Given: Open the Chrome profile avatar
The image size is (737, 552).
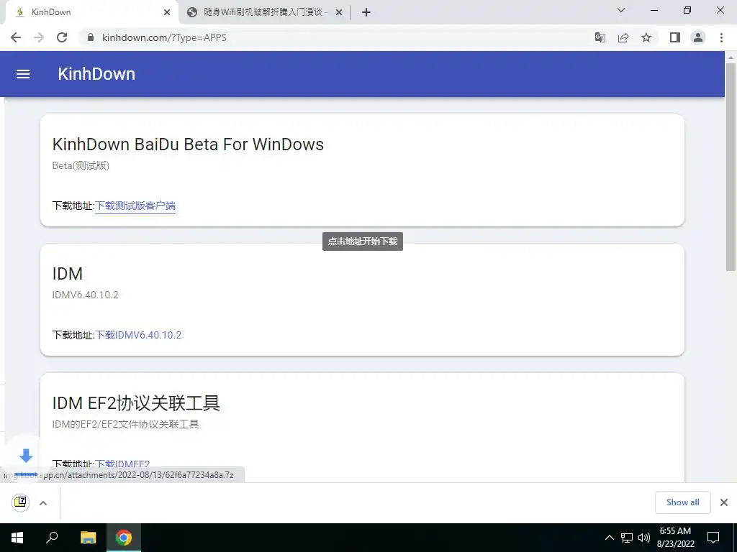Looking at the screenshot, I should pos(698,37).
